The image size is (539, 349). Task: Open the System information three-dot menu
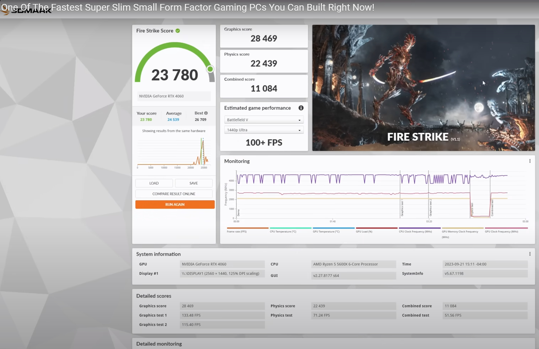[x=530, y=254]
